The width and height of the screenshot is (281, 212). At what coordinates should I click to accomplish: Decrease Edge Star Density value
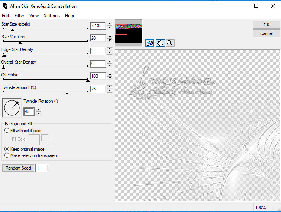[110, 53]
